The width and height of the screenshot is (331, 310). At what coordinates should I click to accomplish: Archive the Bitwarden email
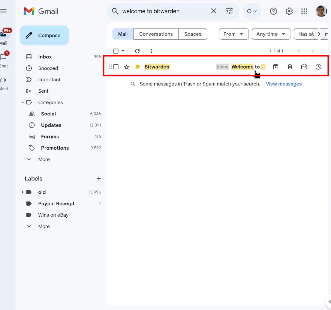pos(275,67)
